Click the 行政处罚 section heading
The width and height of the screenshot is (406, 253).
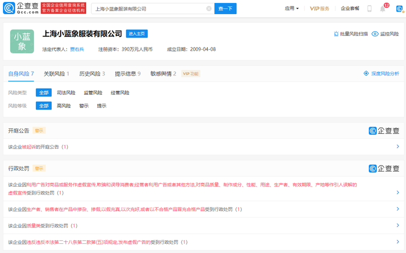[19, 168]
